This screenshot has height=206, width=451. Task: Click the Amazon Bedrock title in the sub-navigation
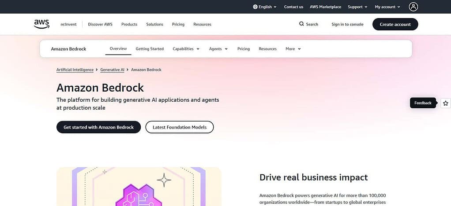click(68, 49)
